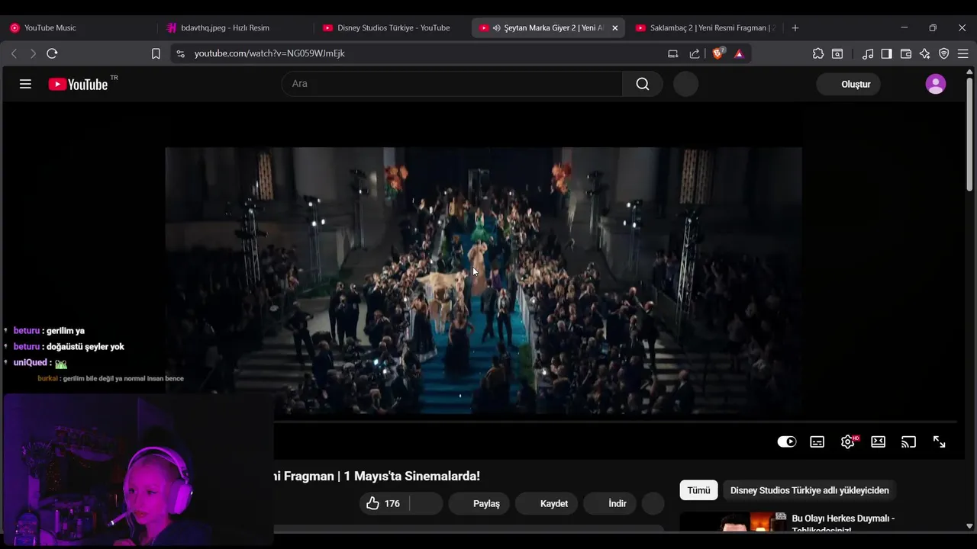Go forward with the browser forward arrow
This screenshot has width=977, height=549.
click(32, 53)
